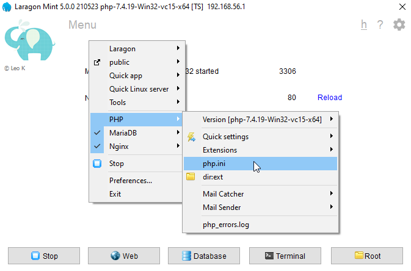Click the external link icon beside public
Screen dimensions: 411x271
[x=96, y=62]
